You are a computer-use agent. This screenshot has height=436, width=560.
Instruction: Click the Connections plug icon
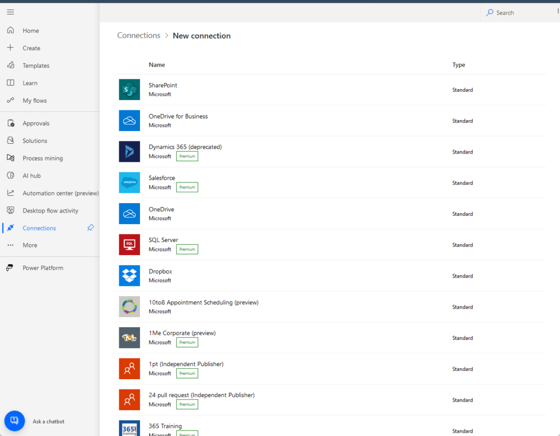pyautogui.click(x=10, y=228)
